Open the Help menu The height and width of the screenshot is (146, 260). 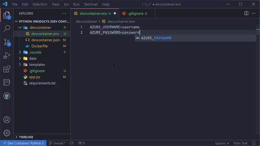106,4
